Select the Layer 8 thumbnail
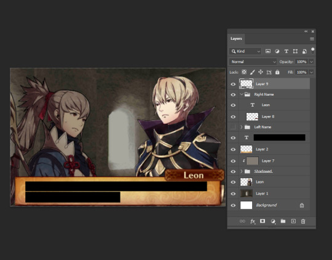Screen dimensions: 332x260 (x=252, y=117)
